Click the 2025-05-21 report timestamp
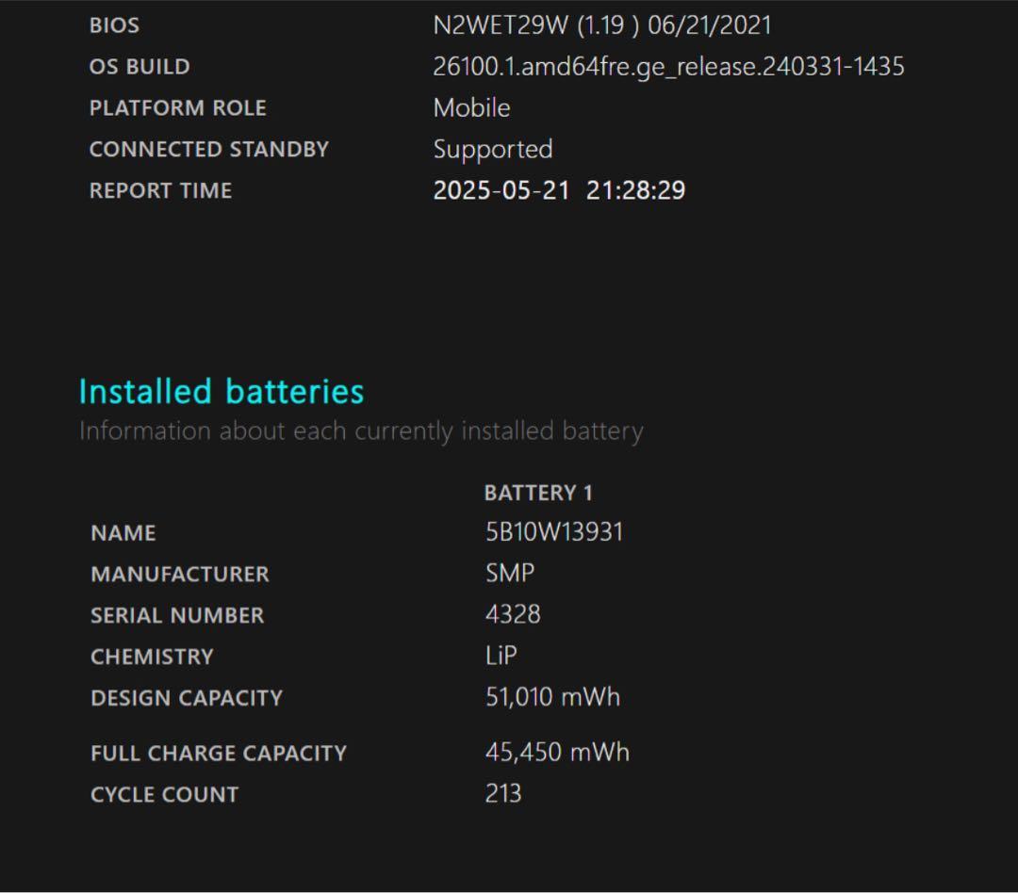1018x893 pixels. (560, 190)
